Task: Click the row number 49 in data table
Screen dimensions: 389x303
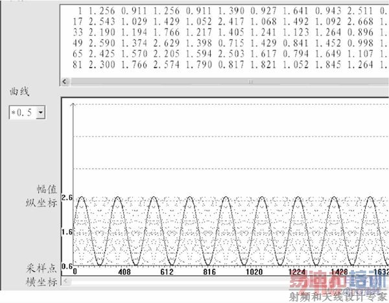Action: (79, 43)
